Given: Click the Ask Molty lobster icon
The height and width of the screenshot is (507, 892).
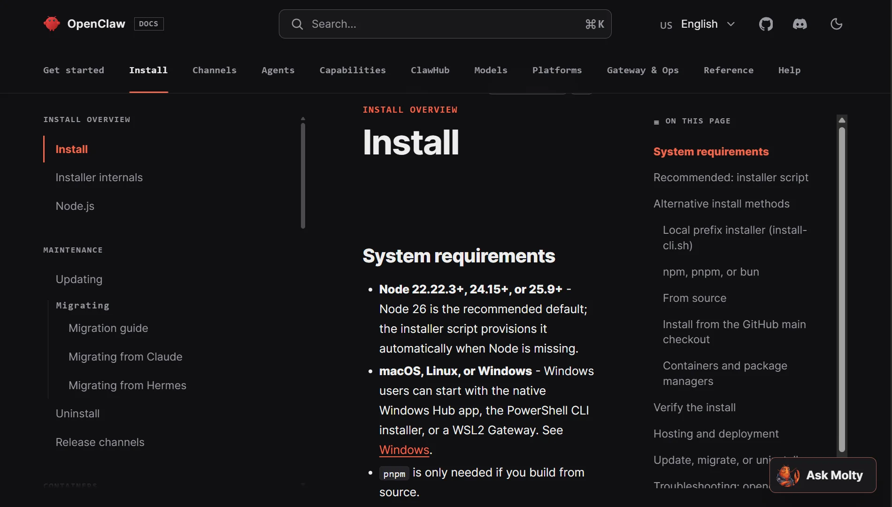Looking at the screenshot, I should point(788,475).
